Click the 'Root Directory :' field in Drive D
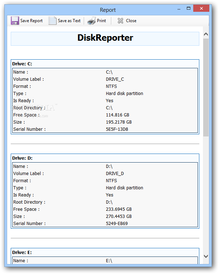 (x=29, y=202)
